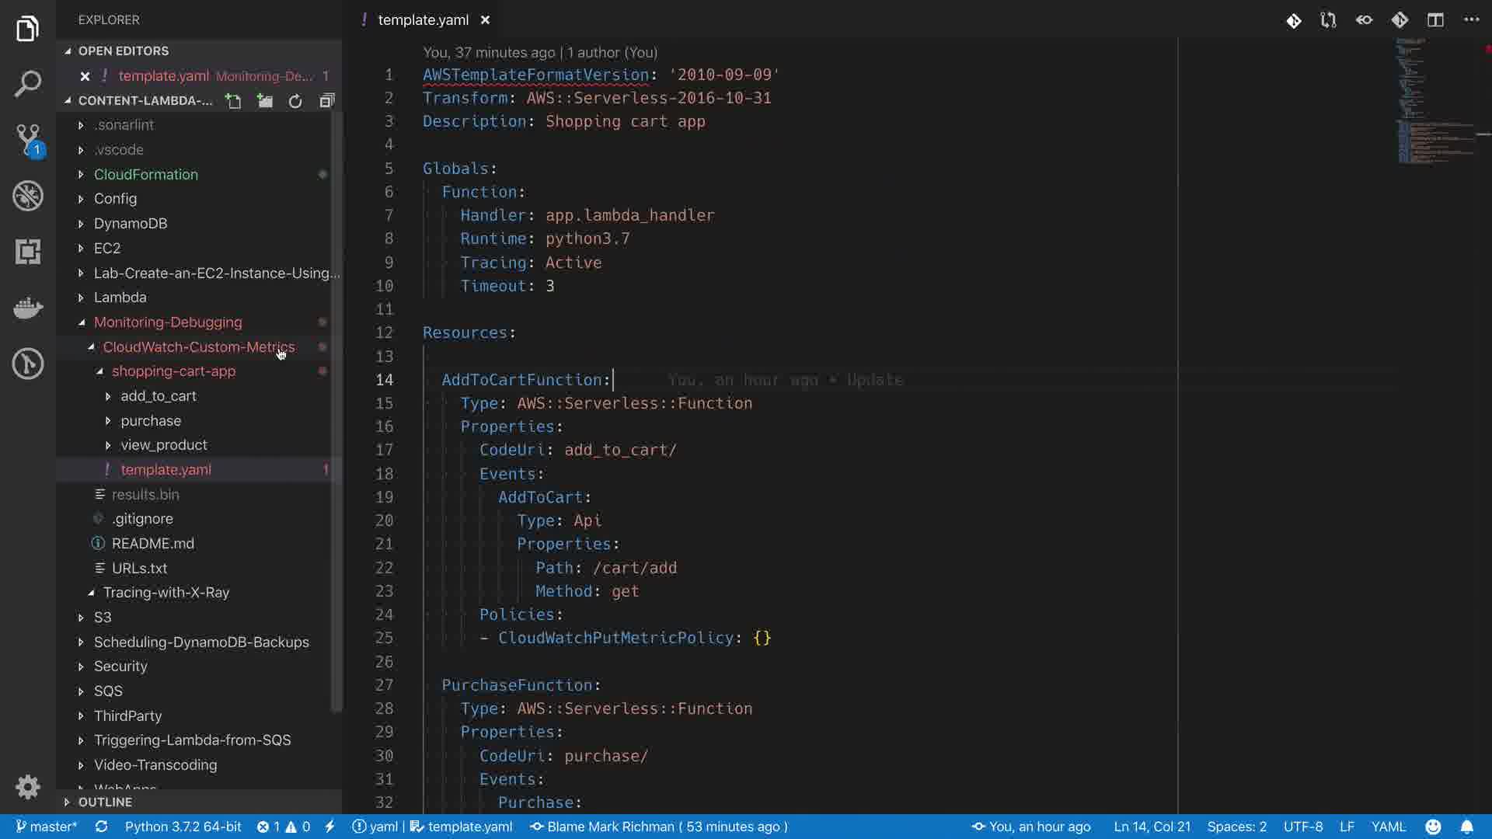
Task: Refresh the explorer file tree
Action: (295, 101)
